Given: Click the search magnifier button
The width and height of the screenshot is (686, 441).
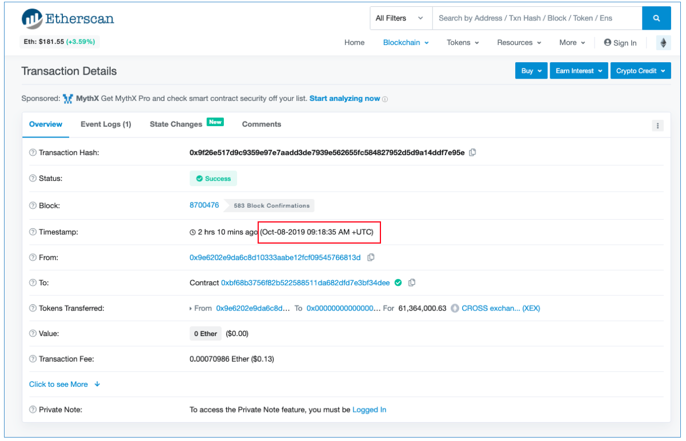Looking at the screenshot, I should (656, 18).
